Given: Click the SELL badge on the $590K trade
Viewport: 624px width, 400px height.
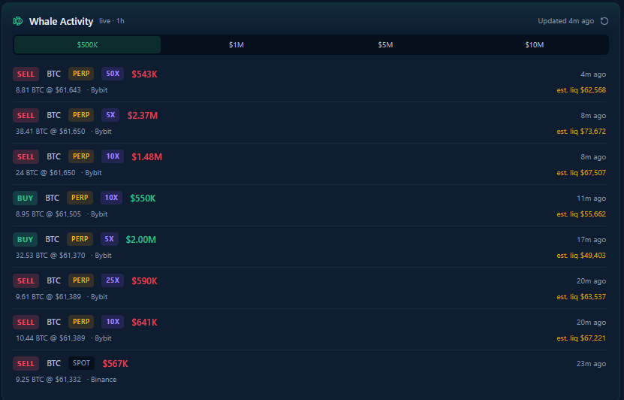Looking at the screenshot, I should pos(26,281).
